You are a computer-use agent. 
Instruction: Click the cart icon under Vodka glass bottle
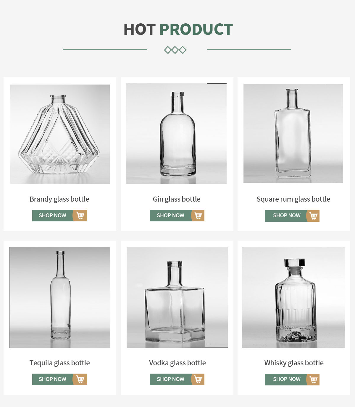point(198,379)
